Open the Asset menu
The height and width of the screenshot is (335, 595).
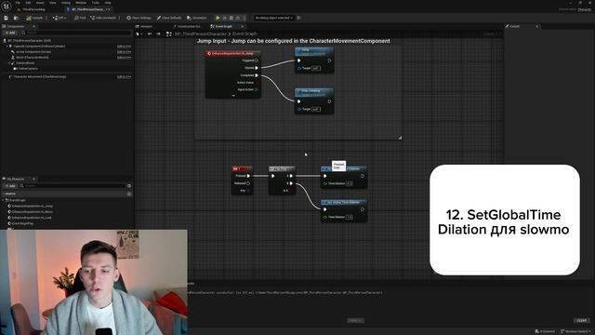coord(40,3)
